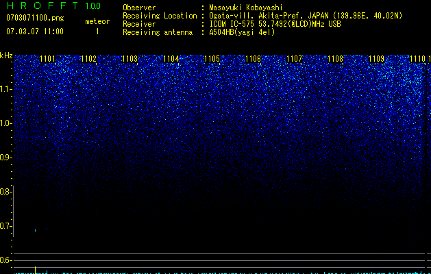The image size is (431, 274).
Task: Click the 0.8 kHz axis label
Action: 5,192
